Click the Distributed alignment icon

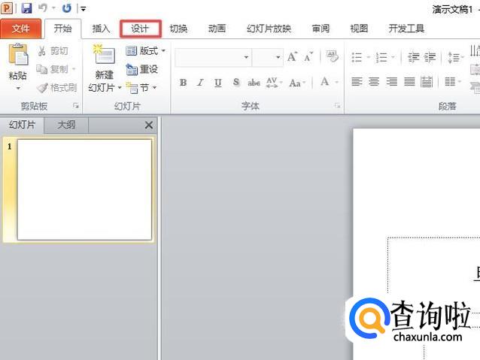[x=427, y=82]
